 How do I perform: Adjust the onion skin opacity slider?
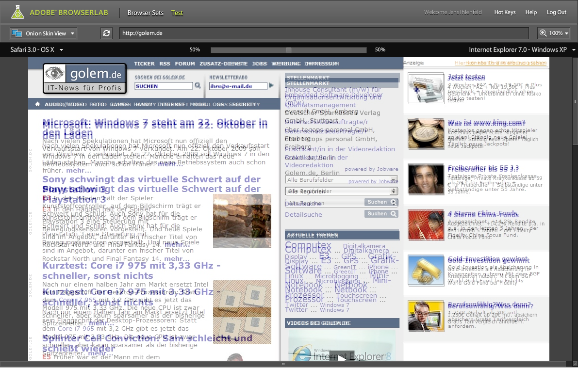click(x=289, y=50)
